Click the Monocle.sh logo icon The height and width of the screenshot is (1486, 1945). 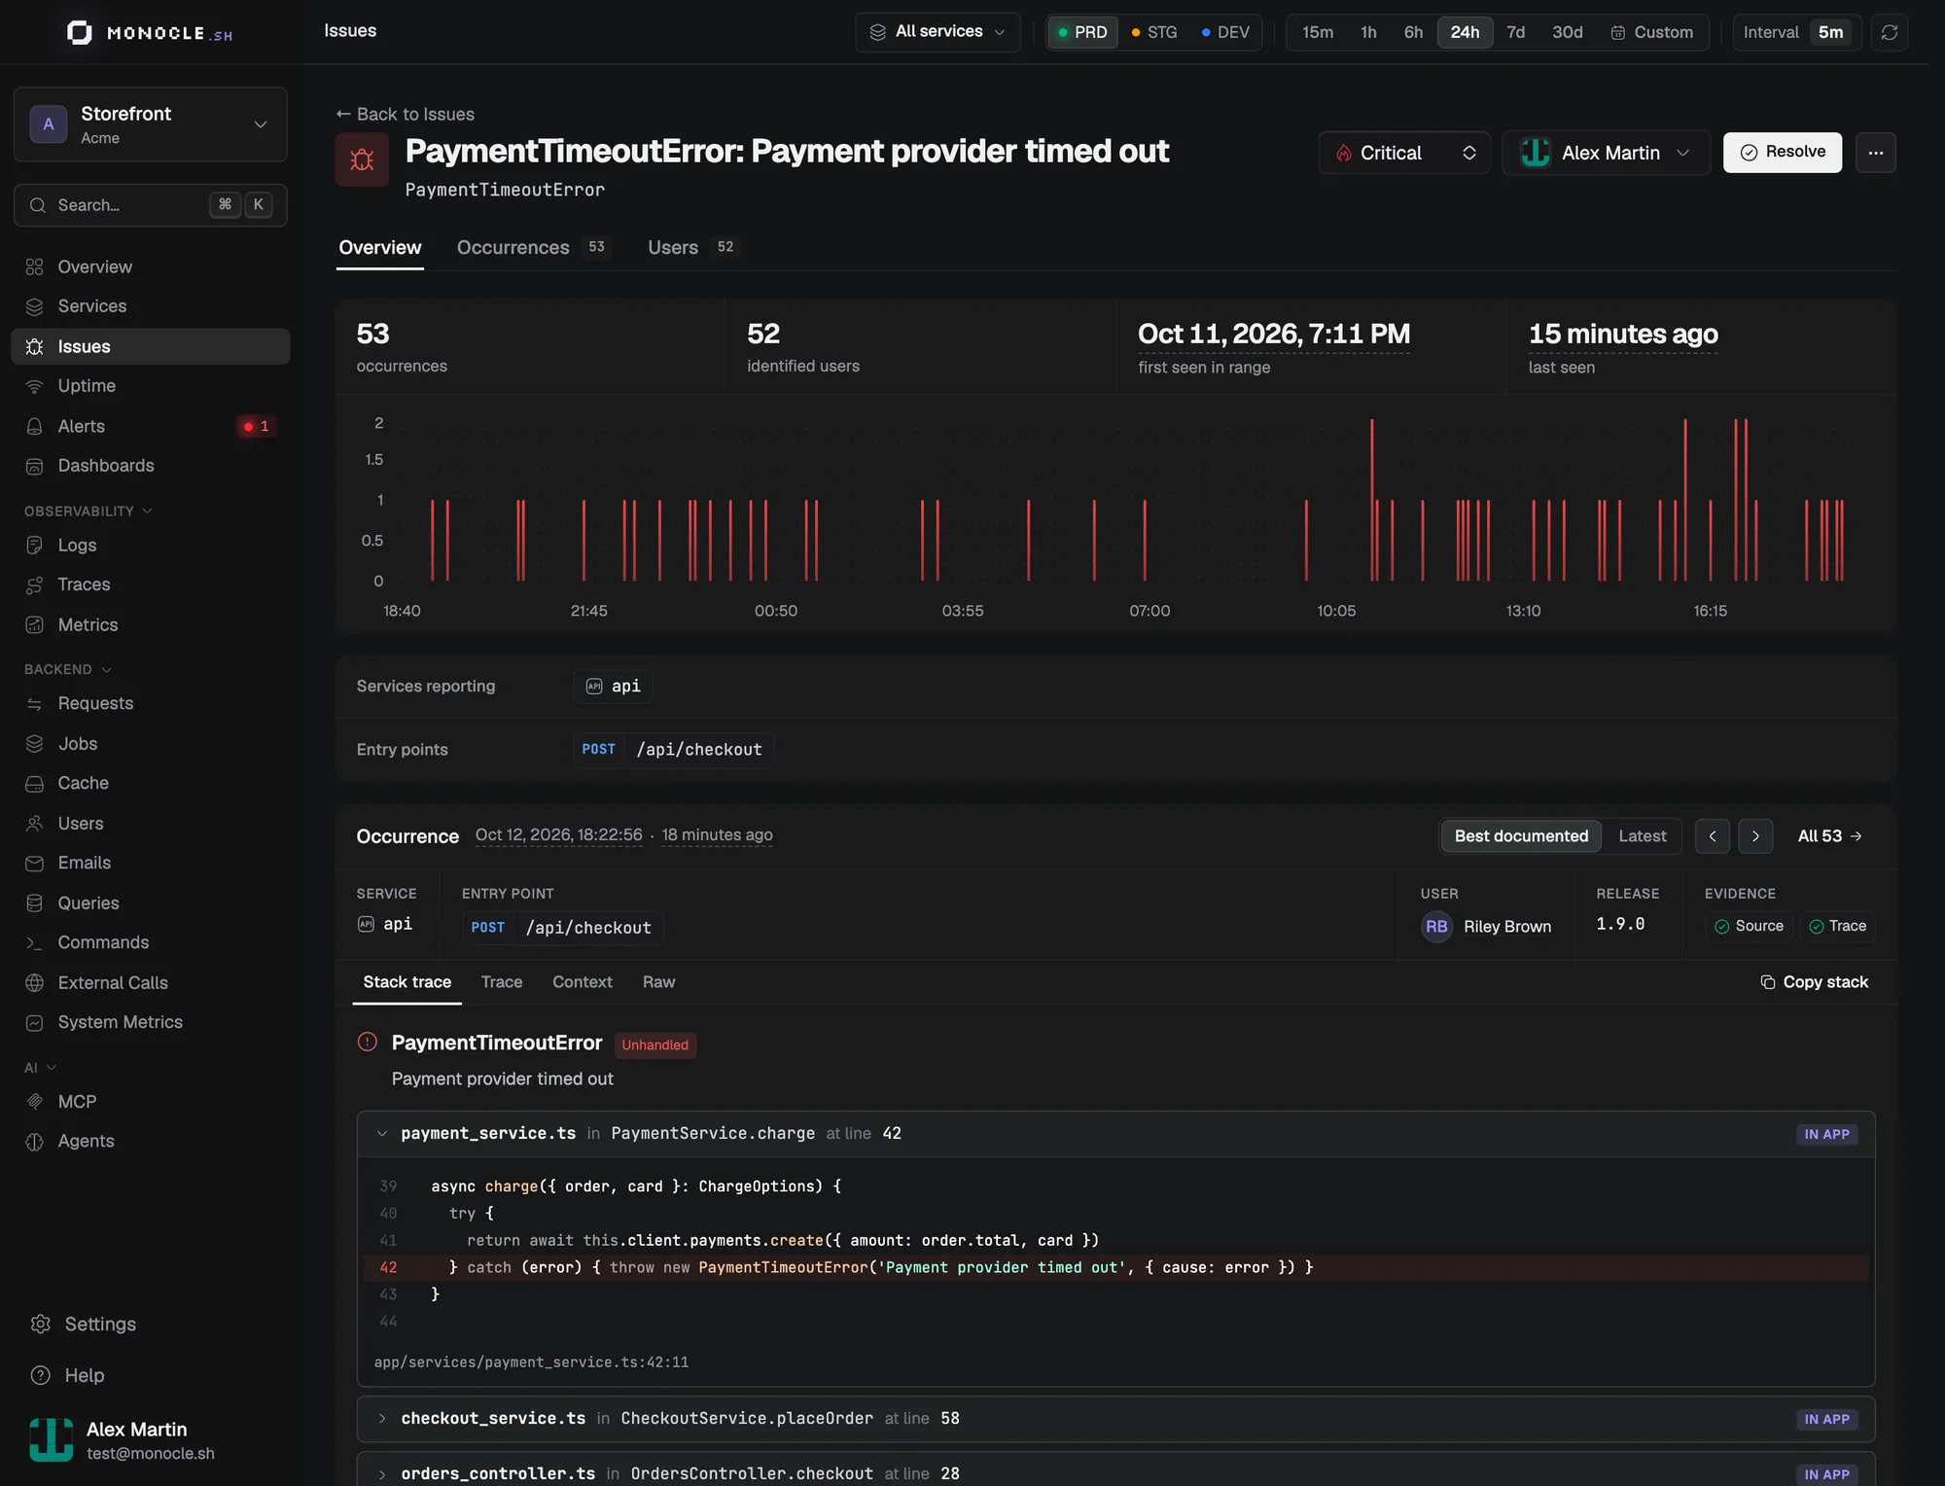pyautogui.click(x=80, y=33)
